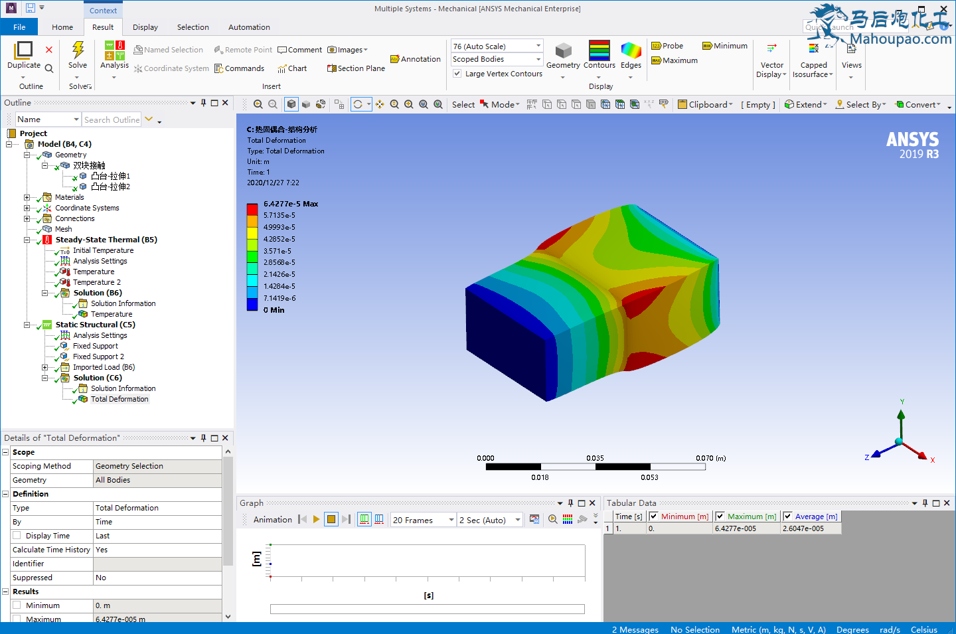Click the Solve lightning icon

pyautogui.click(x=78, y=50)
